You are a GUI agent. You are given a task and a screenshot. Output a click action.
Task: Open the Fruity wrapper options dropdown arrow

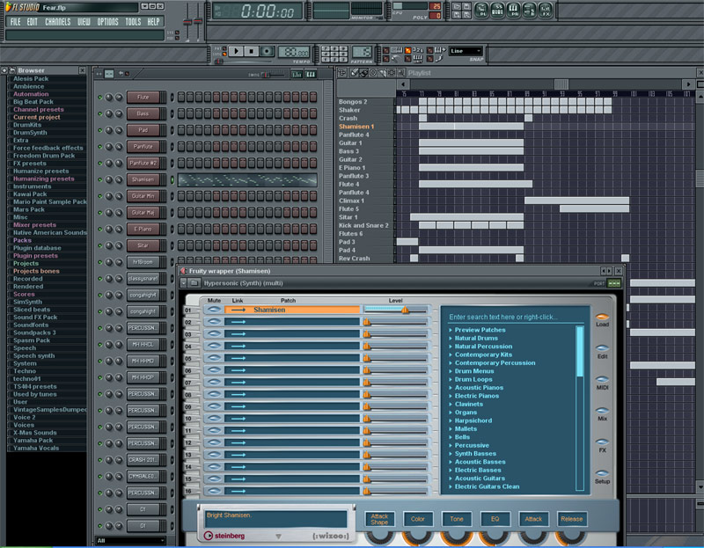pyautogui.click(x=183, y=283)
